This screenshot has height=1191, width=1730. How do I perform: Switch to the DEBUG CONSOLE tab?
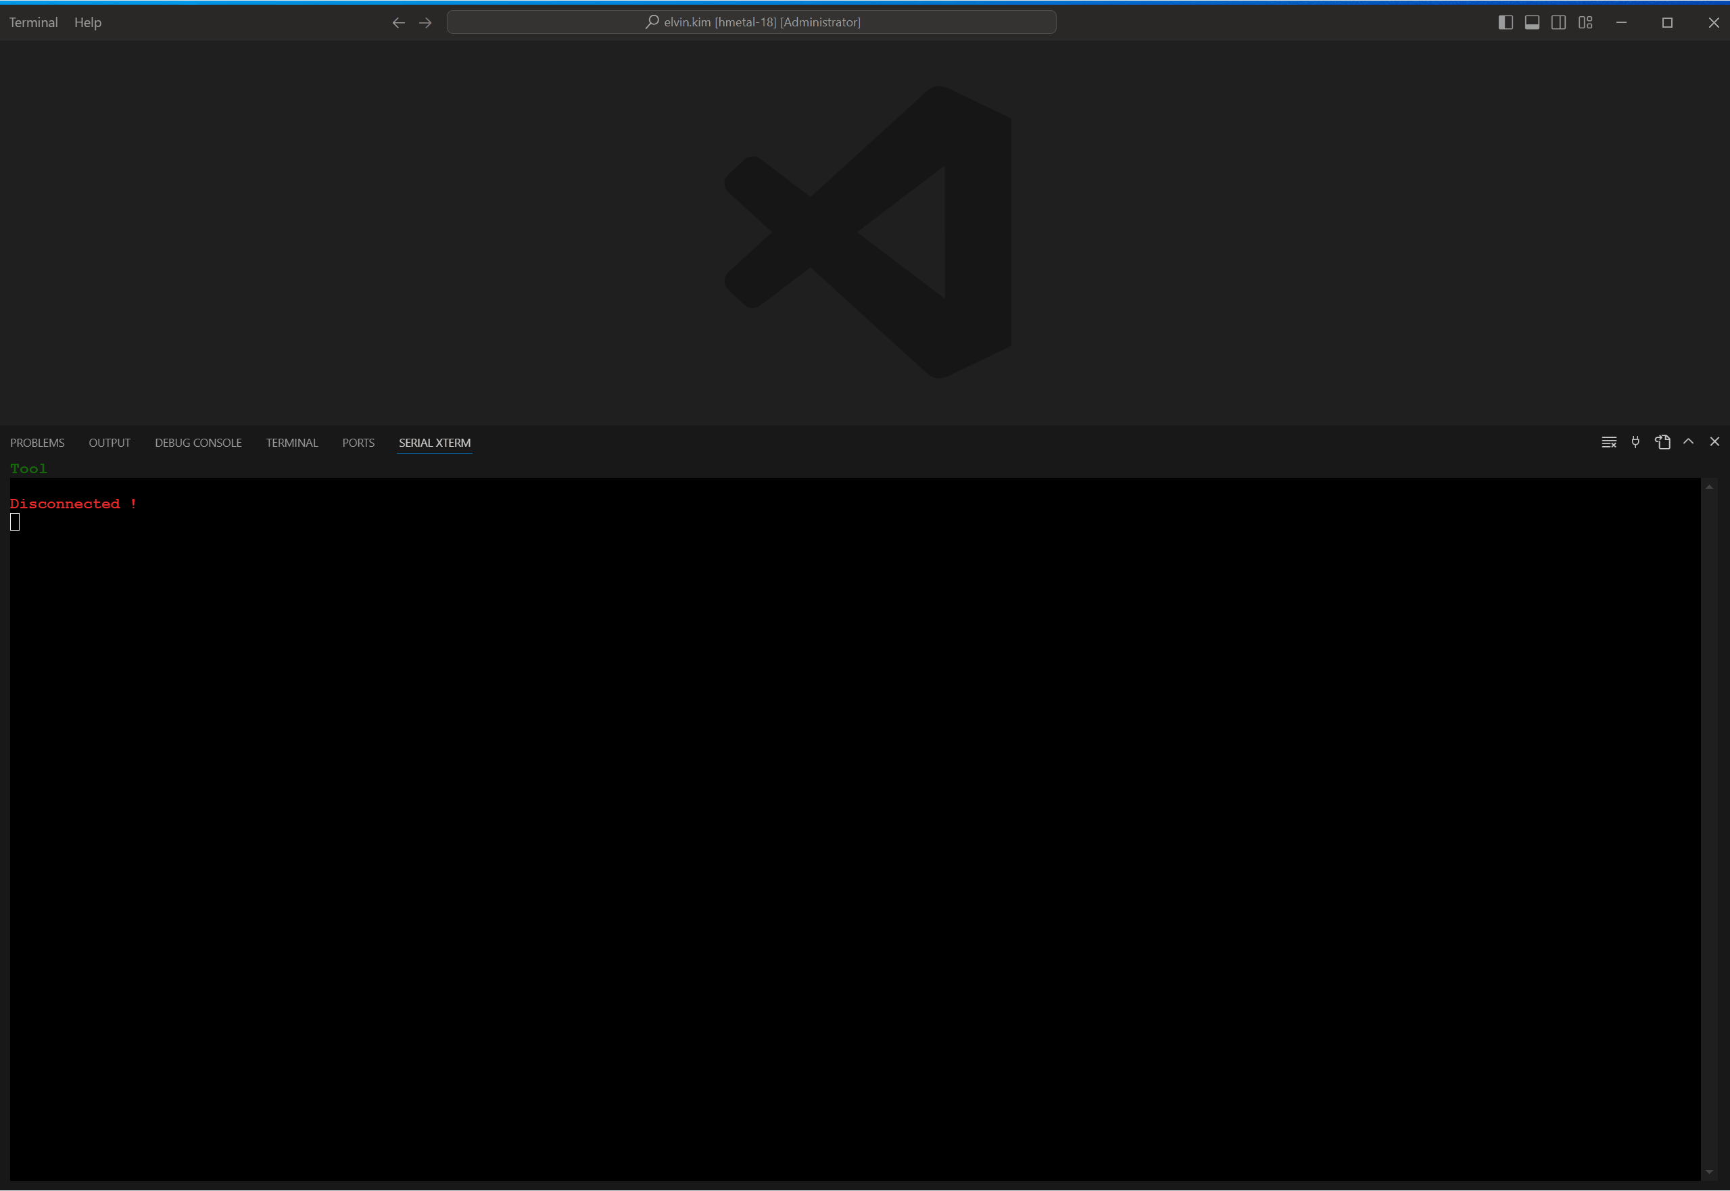coord(198,443)
